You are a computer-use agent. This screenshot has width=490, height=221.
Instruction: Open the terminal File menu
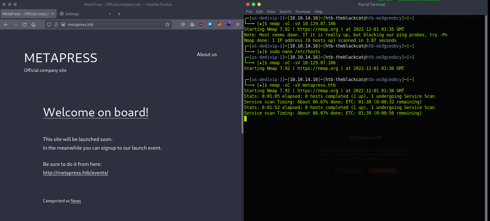click(x=249, y=12)
